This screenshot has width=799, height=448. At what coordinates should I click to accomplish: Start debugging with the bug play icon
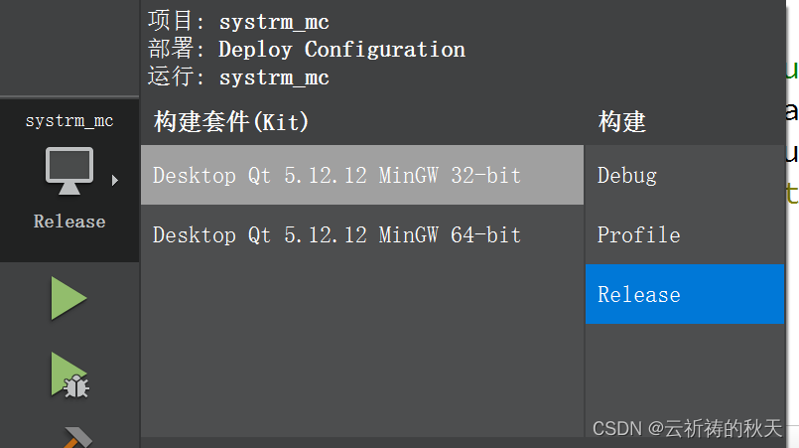[69, 375]
